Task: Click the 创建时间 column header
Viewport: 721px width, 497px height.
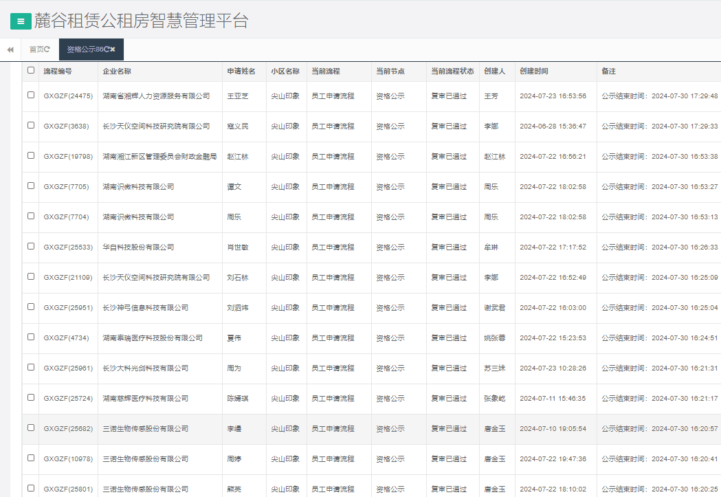Action: (534, 71)
